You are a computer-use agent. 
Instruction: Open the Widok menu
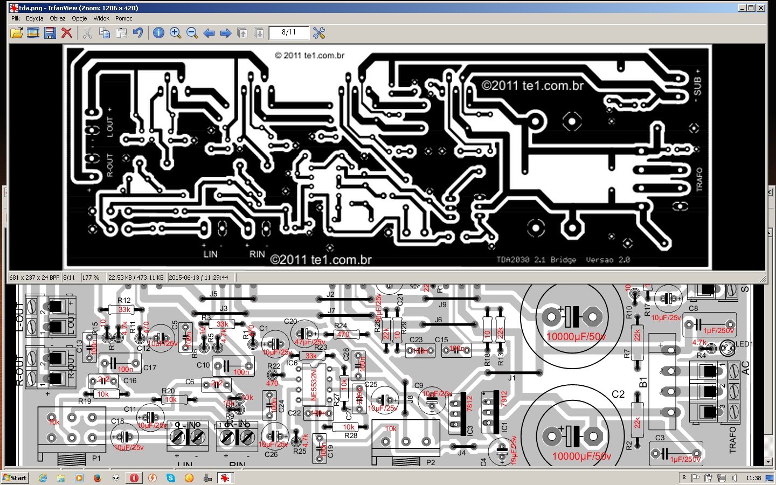click(101, 18)
